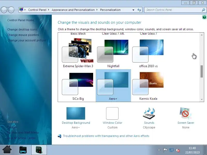The width and height of the screenshot is (207, 155).
Task: Expand arrow after Control Panel breadcrumb
Action: [x=49, y=10]
